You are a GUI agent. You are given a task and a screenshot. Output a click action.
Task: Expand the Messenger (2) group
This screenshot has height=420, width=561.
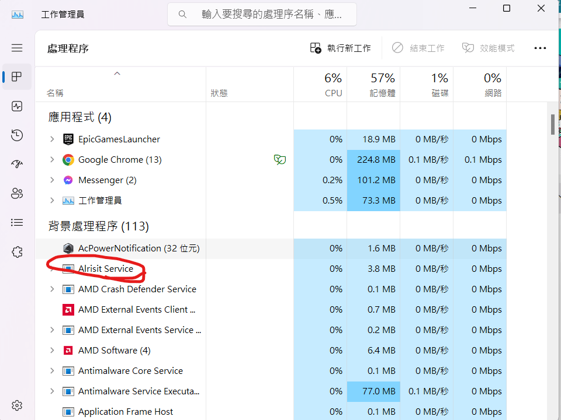tap(52, 180)
